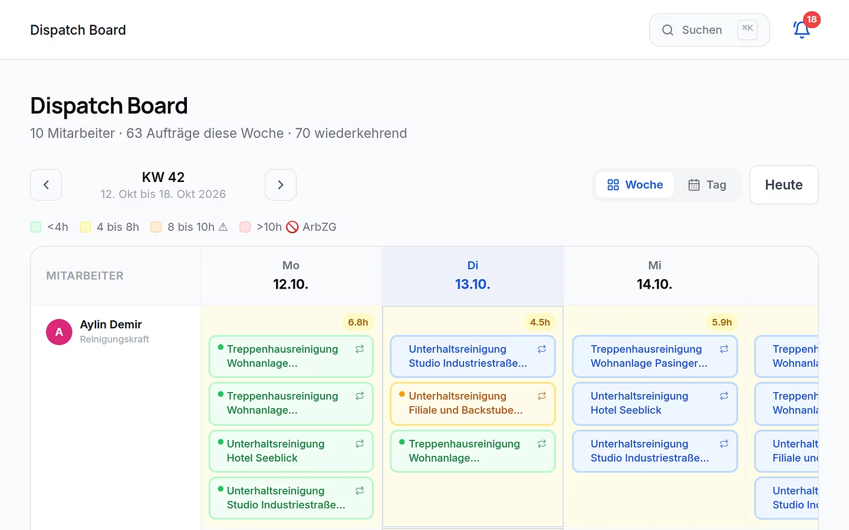Click the orange 8 bis 10h legend swatch
The image size is (849, 530).
click(x=156, y=227)
